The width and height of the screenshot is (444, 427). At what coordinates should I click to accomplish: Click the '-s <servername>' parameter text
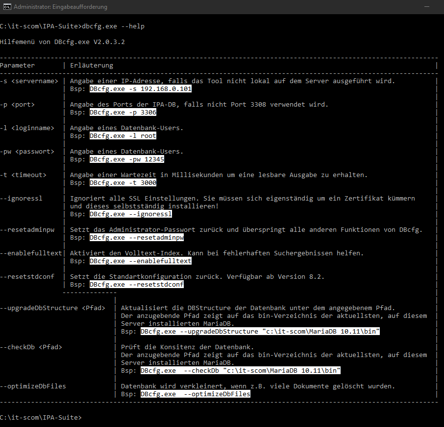[x=29, y=81]
